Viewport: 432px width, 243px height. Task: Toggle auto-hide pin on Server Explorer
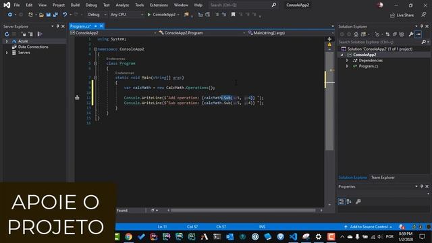[x=57, y=26]
